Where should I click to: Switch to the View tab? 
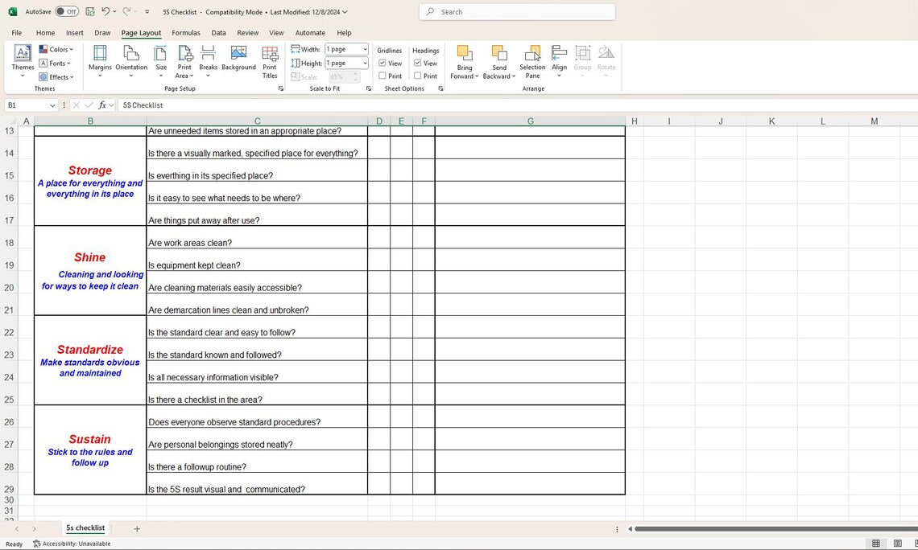point(276,33)
